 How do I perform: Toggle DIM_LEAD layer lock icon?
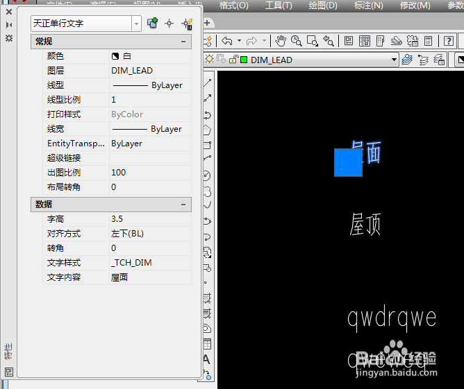click(233, 60)
